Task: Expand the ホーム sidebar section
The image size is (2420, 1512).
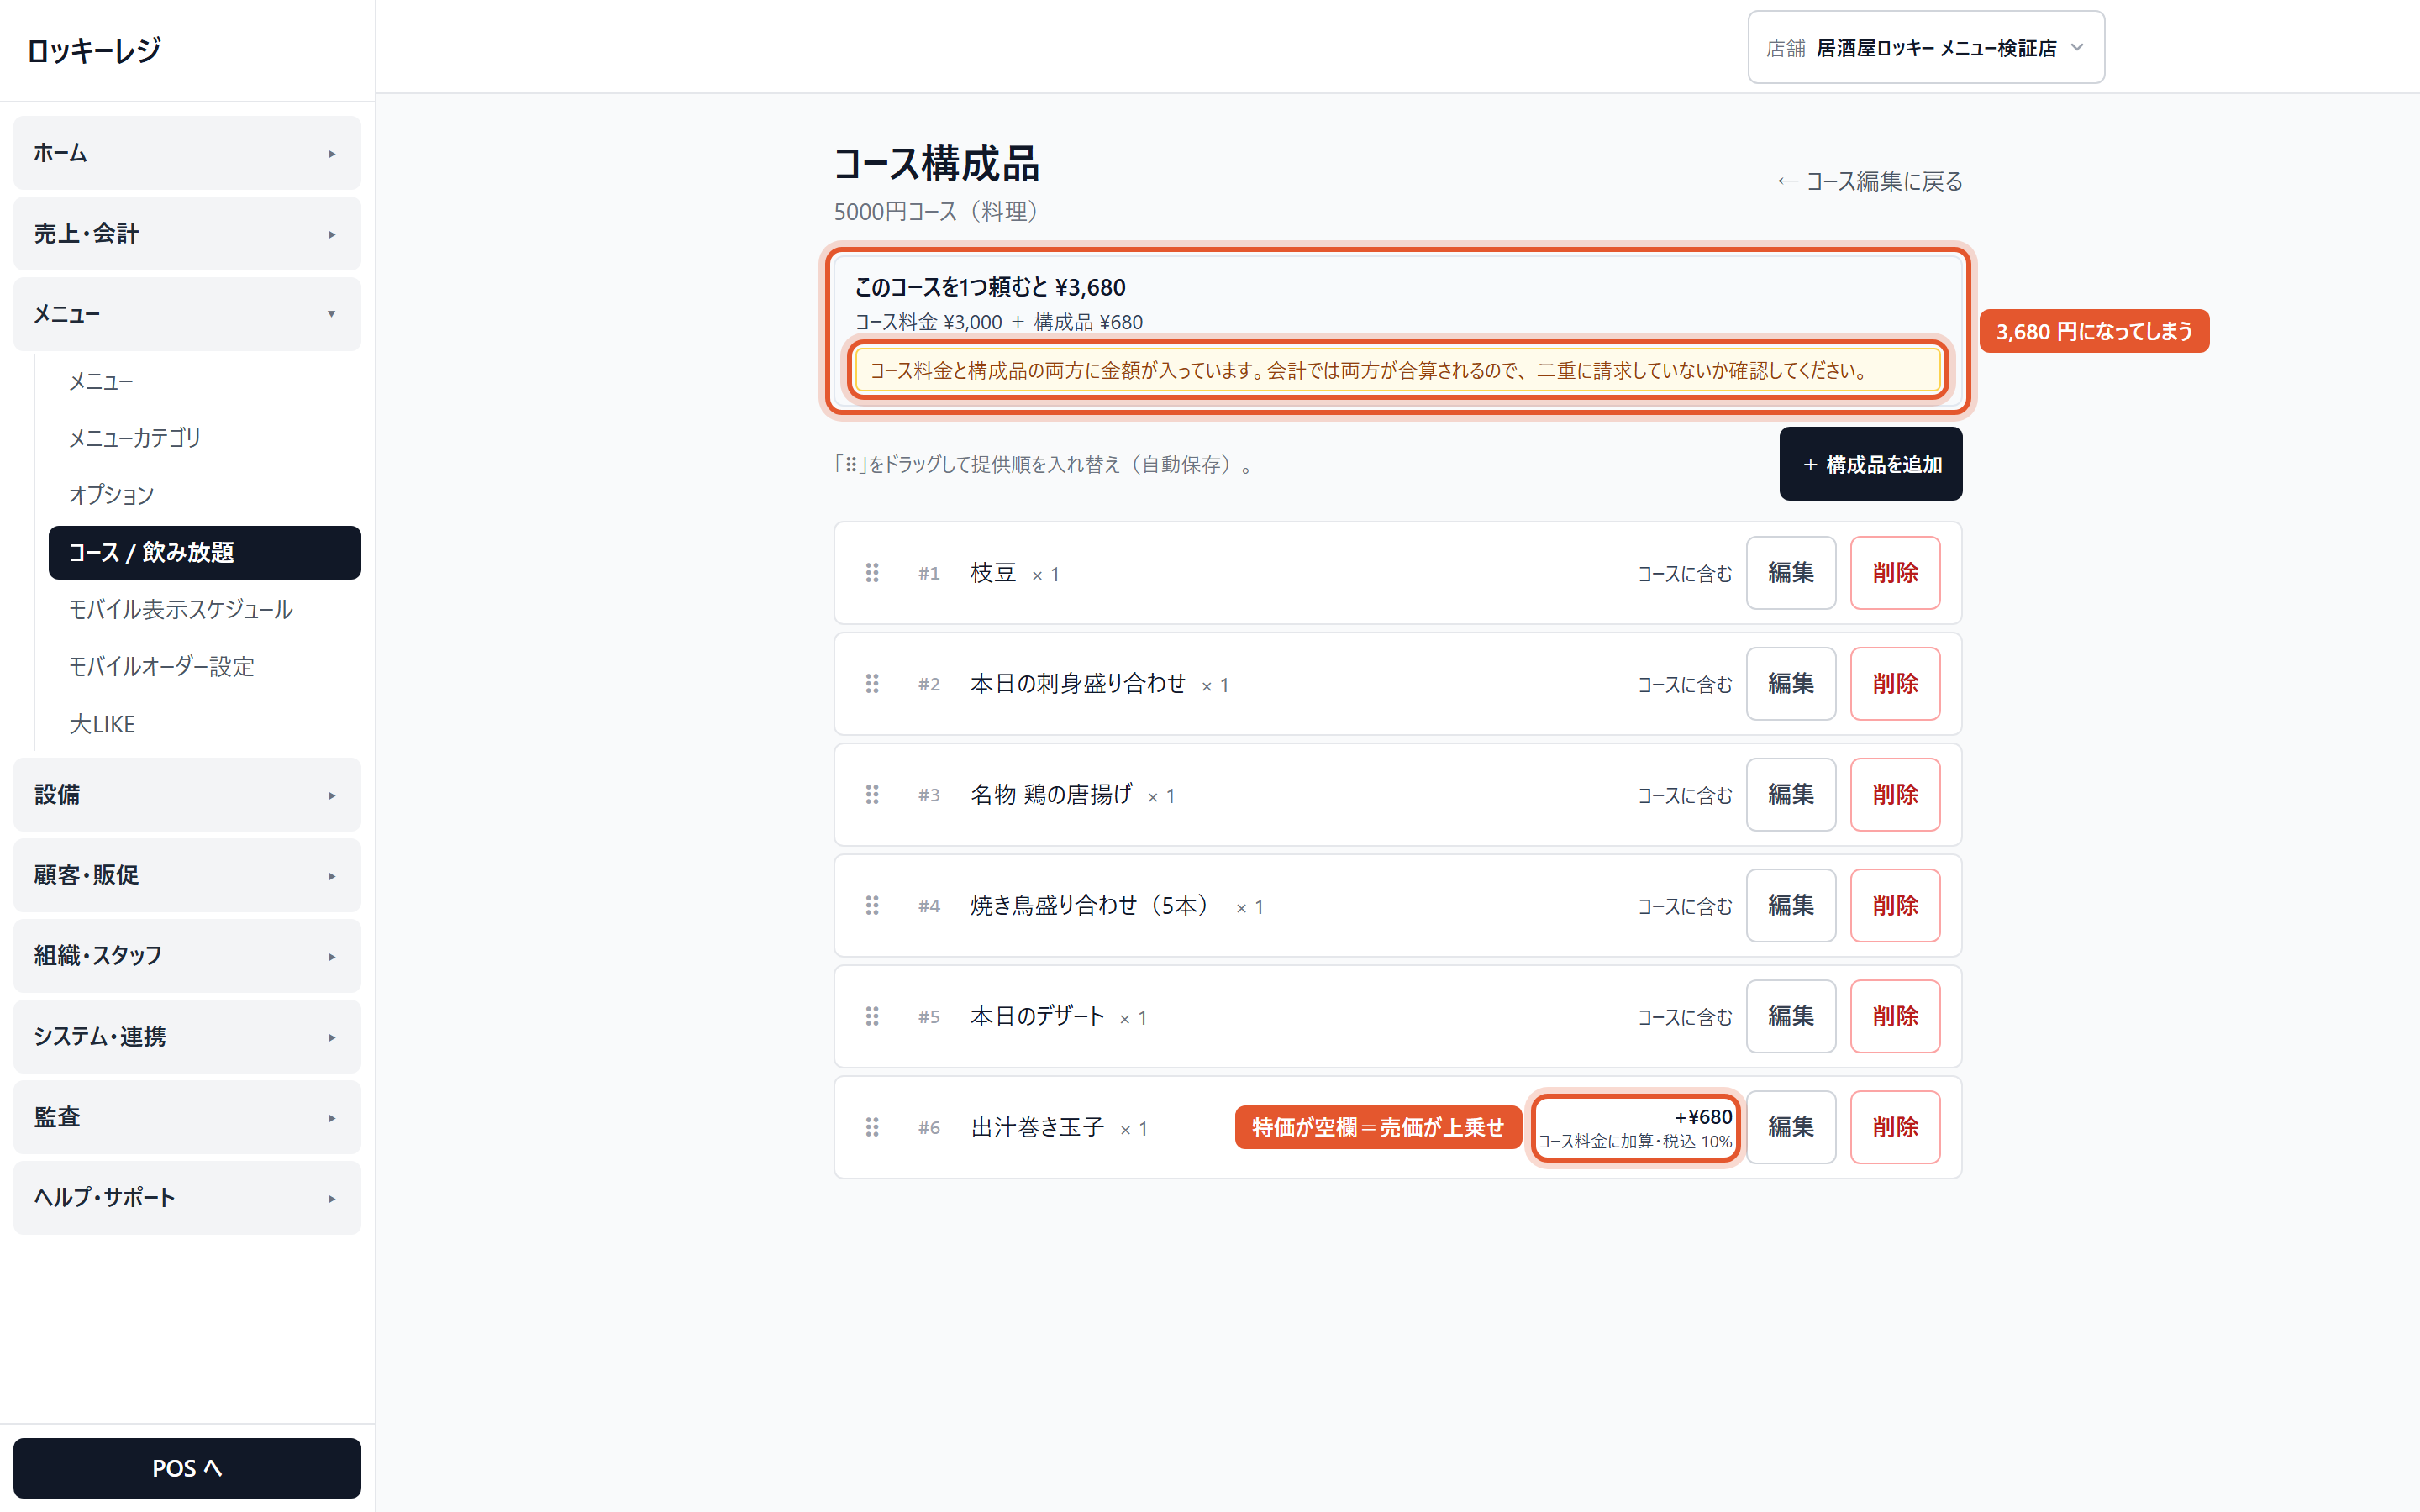Action: pyautogui.click(x=187, y=153)
